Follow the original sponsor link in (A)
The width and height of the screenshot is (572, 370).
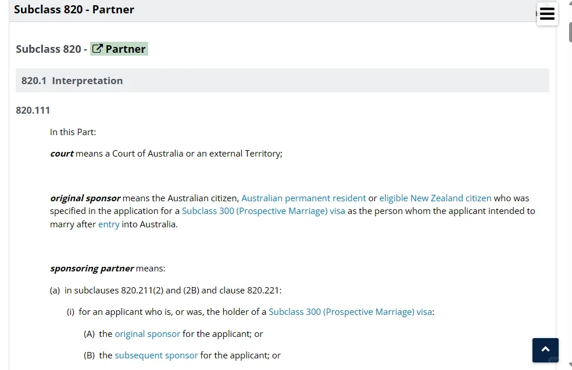tap(148, 334)
